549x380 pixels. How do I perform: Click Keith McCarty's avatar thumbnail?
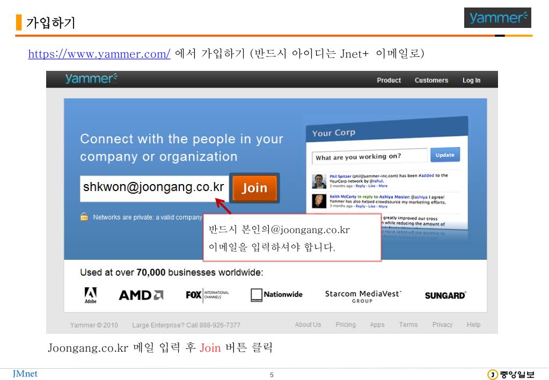pos(319,201)
